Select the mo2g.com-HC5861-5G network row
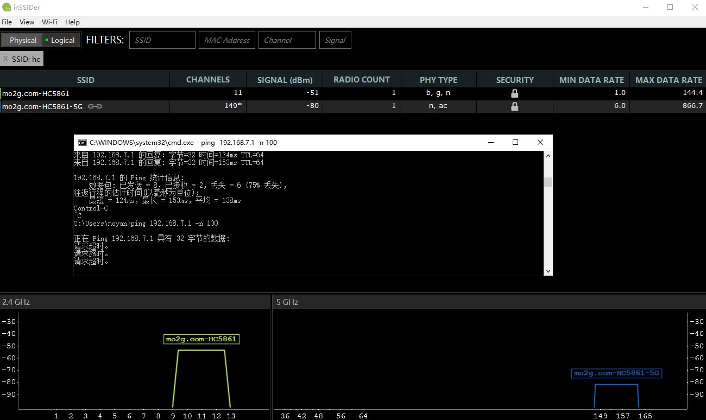The image size is (706, 420). click(353, 106)
